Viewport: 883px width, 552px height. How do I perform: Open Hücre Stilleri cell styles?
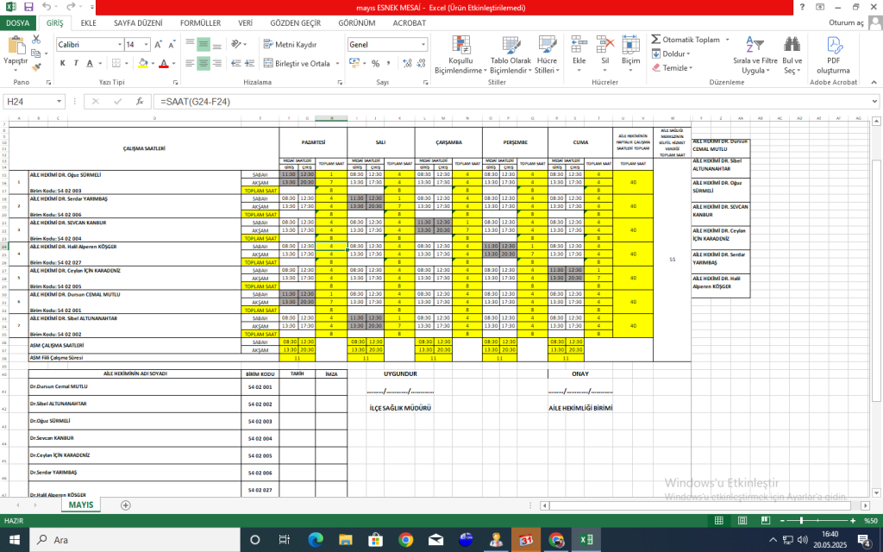[547, 54]
